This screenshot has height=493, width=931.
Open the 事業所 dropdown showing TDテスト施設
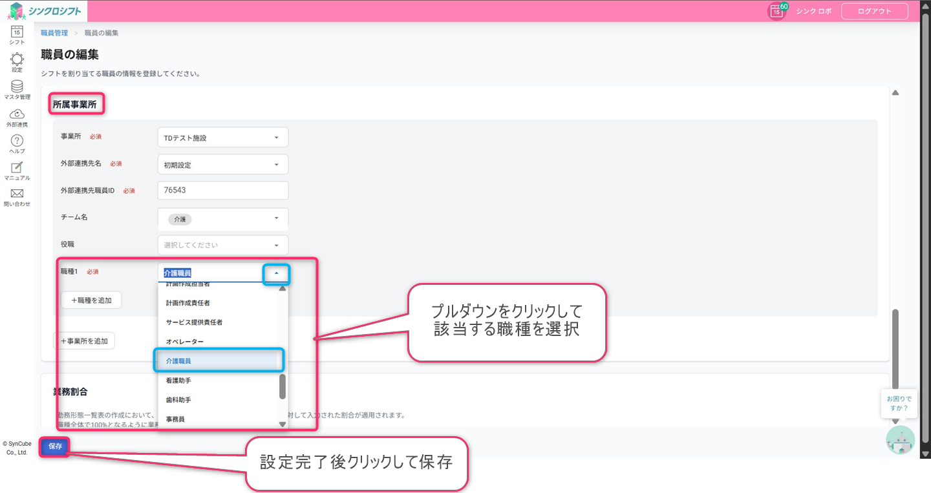tap(223, 138)
